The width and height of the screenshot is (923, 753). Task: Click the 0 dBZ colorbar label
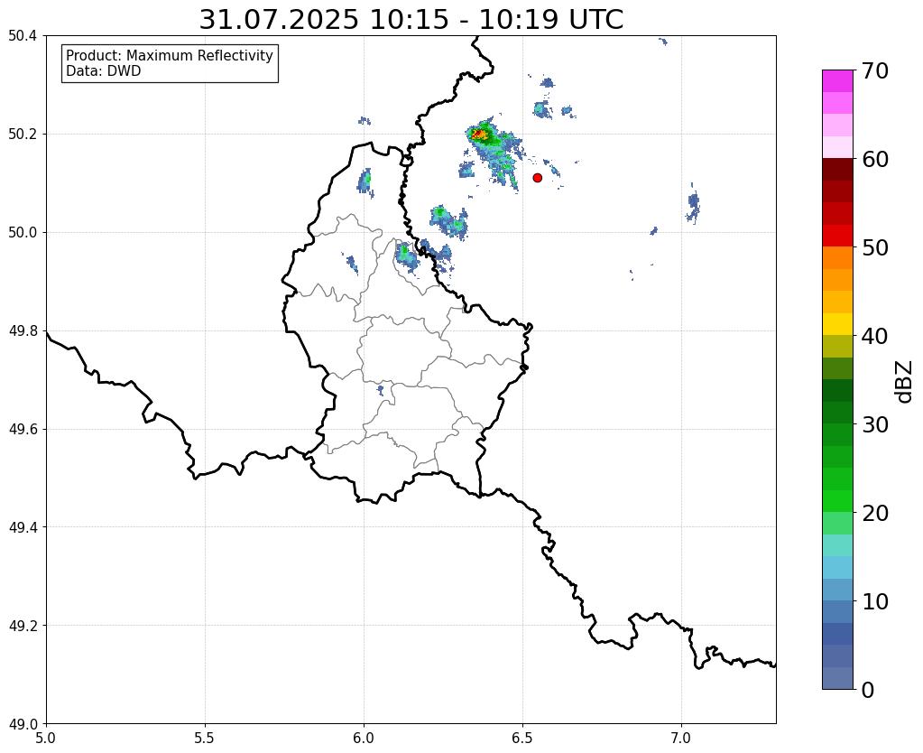coord(868,689)
